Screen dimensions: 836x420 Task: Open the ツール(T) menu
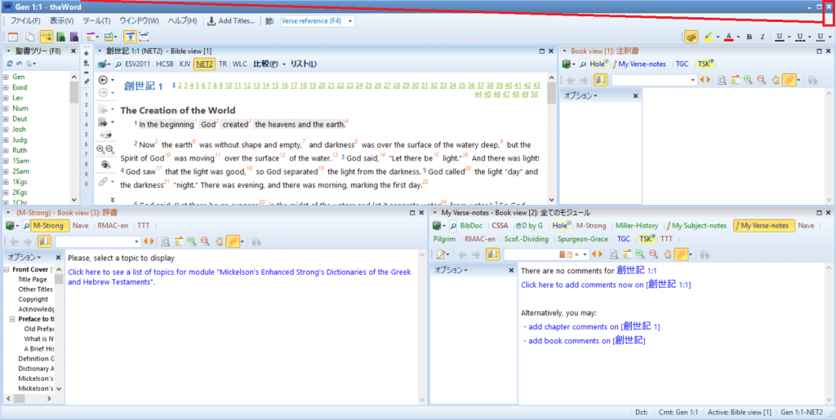pos(97,20)
